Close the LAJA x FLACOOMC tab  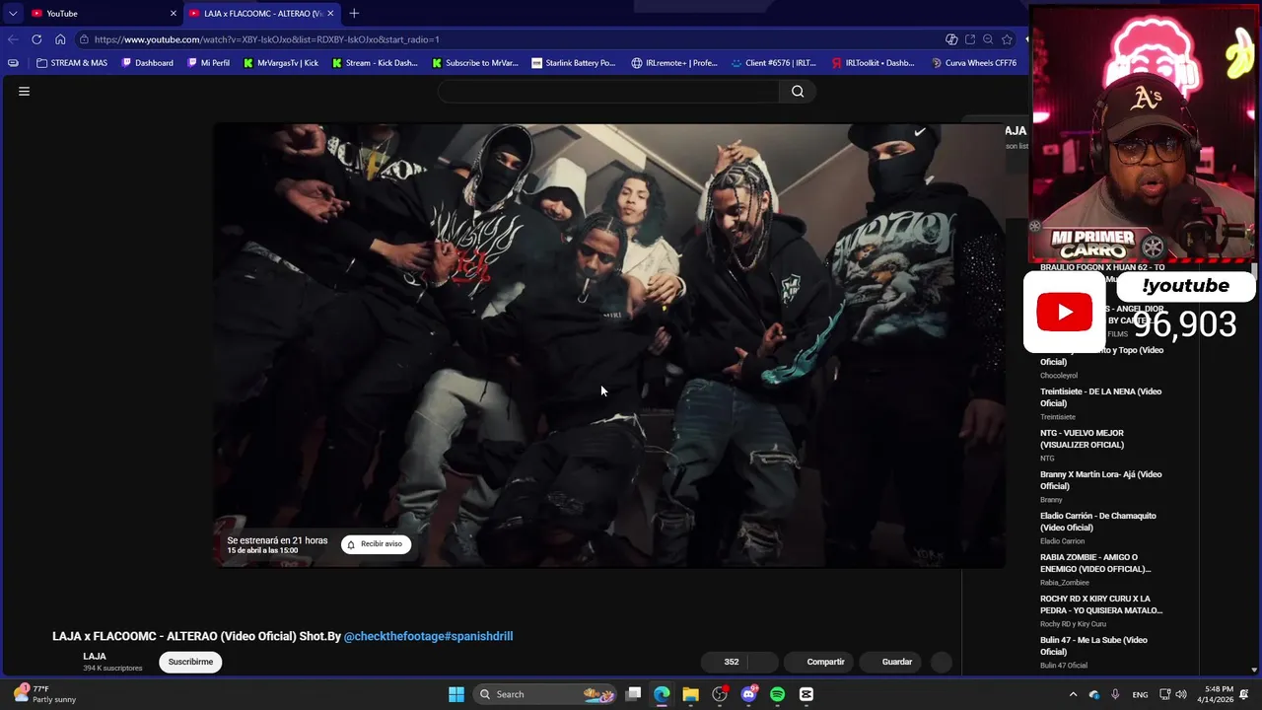330,13
